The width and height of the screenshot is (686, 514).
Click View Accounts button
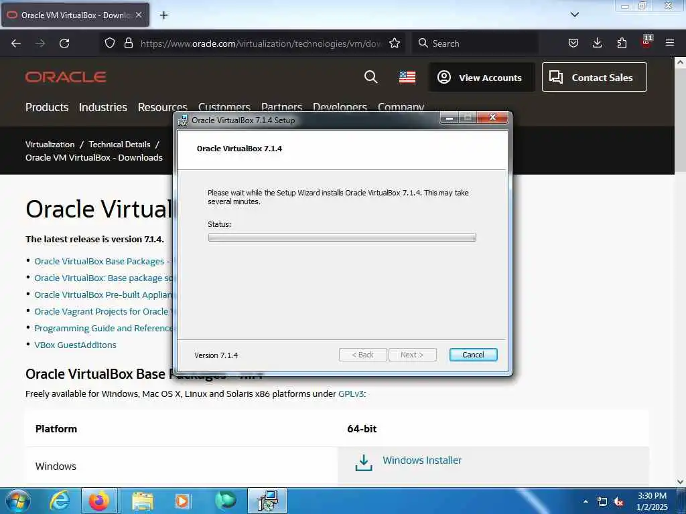tap(481, 78)
